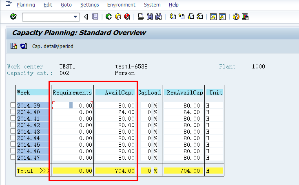
Task: Click the yellow Help question mark icon
Action: [236, 17]
